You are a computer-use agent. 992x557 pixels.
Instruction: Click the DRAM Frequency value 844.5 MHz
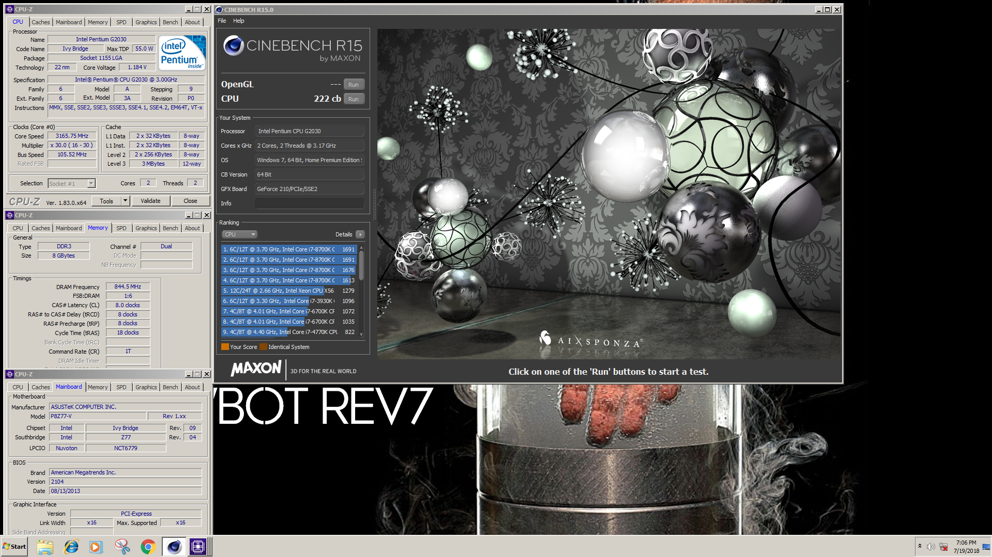click(x=128, y=287)
